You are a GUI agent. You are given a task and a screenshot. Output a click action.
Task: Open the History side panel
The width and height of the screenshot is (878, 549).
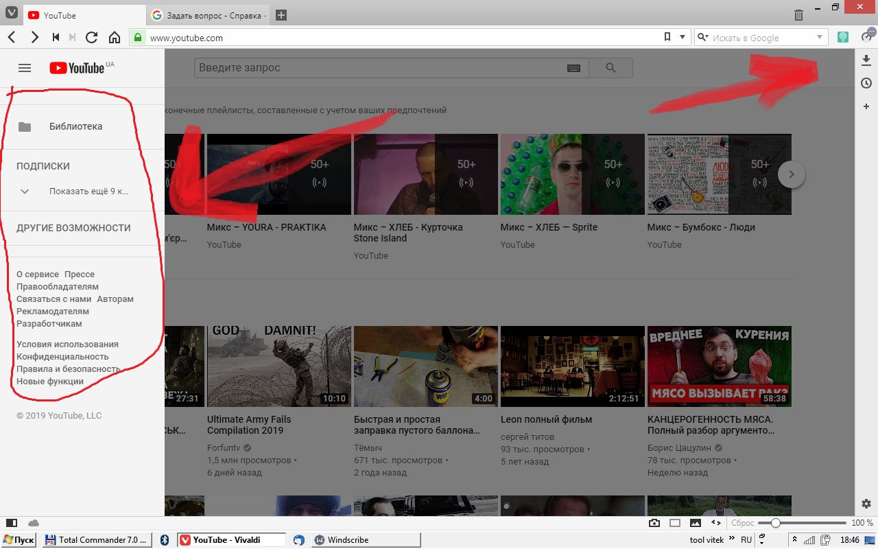866,83
